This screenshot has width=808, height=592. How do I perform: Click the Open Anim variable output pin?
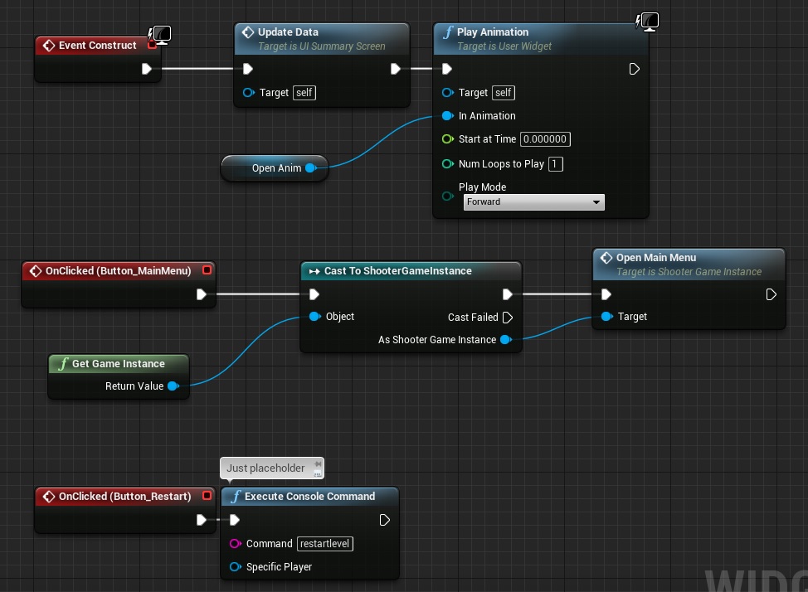coord(311,168)
